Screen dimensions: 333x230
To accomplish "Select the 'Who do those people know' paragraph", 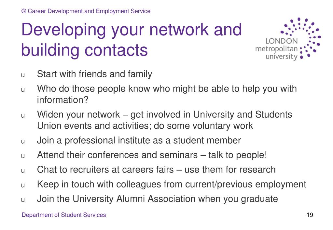I will click(x=167, y=94).
